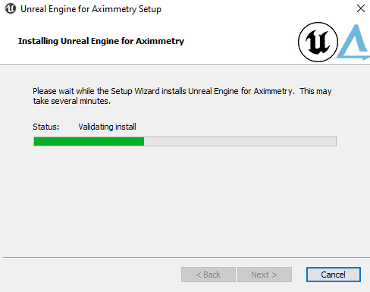Click the empty title bar space before X

click(x=258, y=8)
